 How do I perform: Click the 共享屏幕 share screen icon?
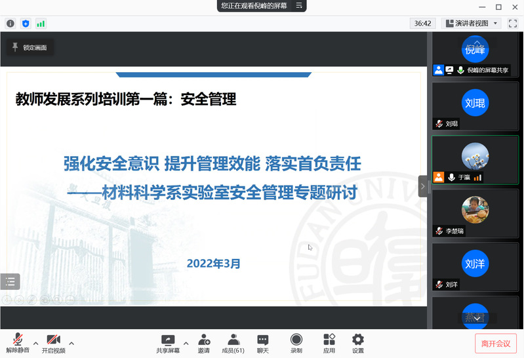168,340
